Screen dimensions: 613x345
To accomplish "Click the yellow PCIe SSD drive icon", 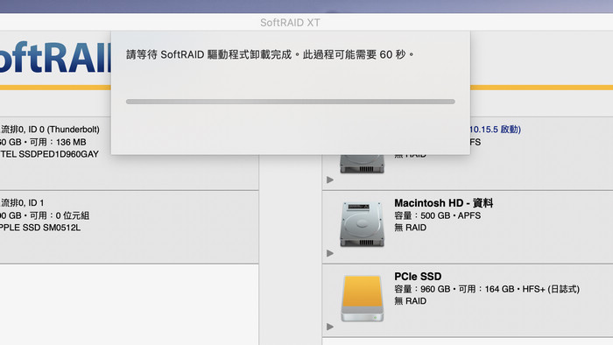I will (x=362, y=298).
